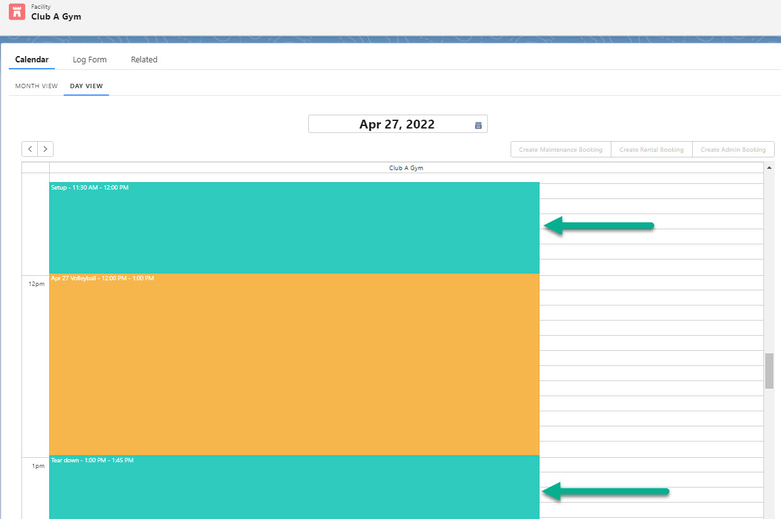This screenshot has width=781, height=519.
Task: Open the Club A Gym facility name
Action: click(x=57, y=18)
